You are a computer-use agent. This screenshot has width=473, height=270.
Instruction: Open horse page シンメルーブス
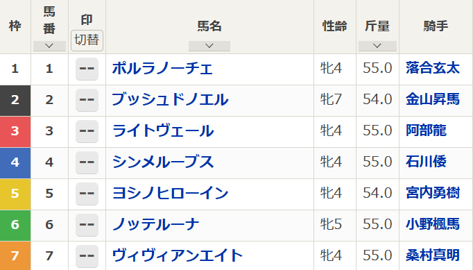tap(163, 162)
